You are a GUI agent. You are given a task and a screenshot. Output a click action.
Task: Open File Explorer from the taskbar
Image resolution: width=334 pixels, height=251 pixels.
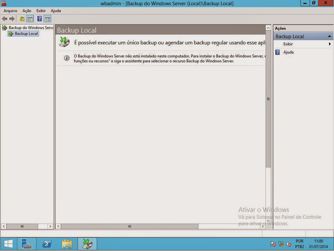click(67, 244)
